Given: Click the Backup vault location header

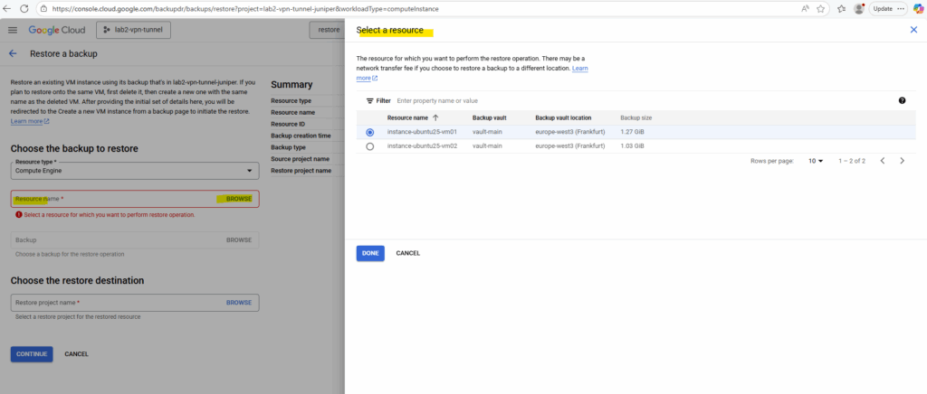Looking at the screenshot, I should click(563, 118).
